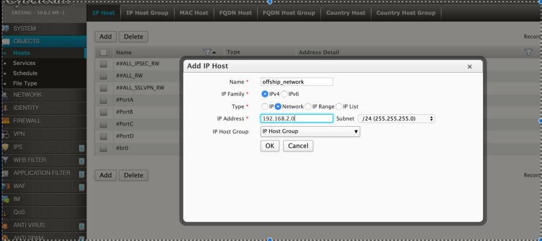542x241 pixels.
Task: Click the filter funnel icon beside Name column
Action: (x=208, y=52)
